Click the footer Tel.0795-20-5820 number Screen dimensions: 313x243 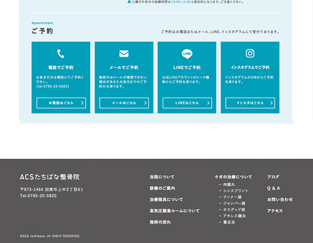(38, 196)
